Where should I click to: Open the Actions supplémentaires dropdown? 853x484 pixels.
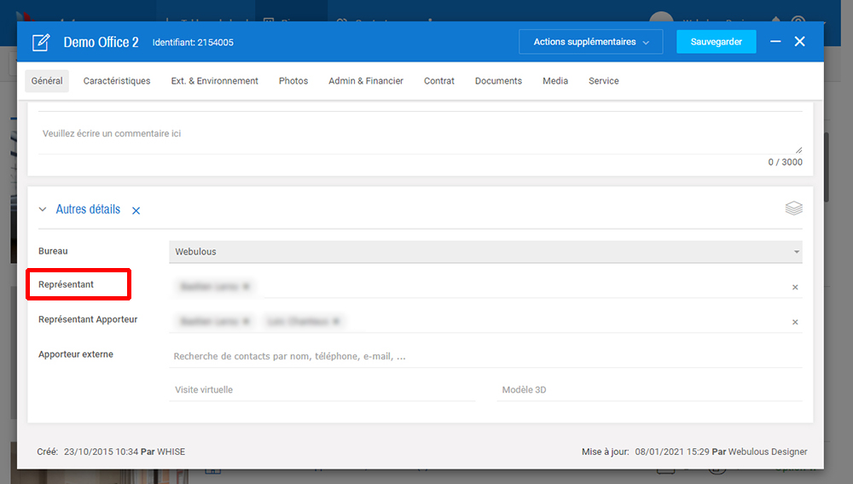[x=591, y=42]
